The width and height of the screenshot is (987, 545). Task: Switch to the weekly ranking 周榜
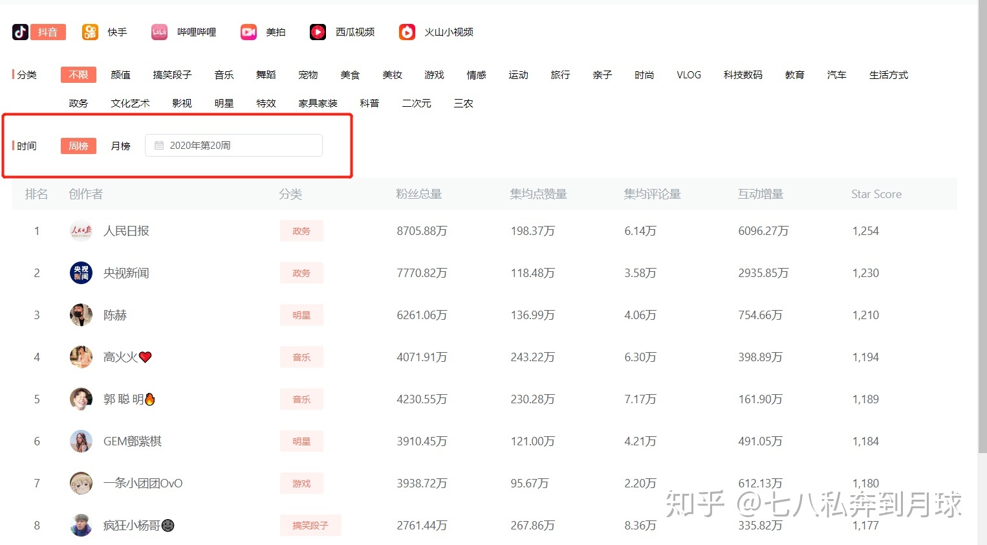pos(78,146)
